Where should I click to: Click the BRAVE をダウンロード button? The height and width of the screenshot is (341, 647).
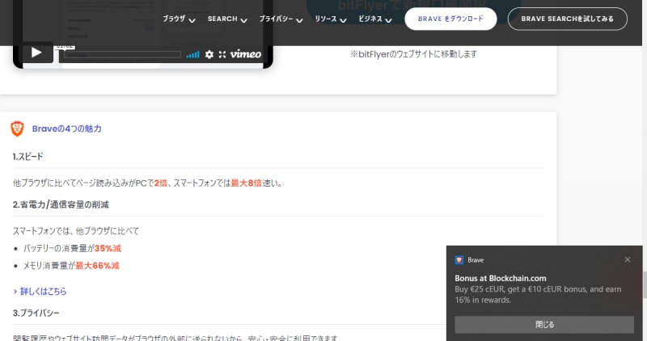(450, 19)
